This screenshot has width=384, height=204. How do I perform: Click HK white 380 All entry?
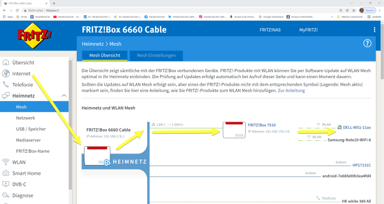click(357, 201)
